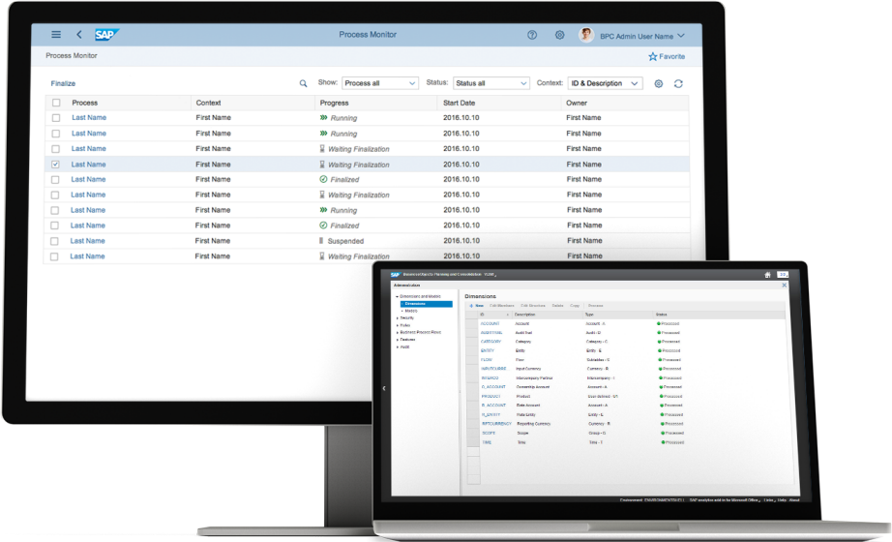
Task: Open the Context 'ID & Description' dropdown
Action: tap(605, 84)
